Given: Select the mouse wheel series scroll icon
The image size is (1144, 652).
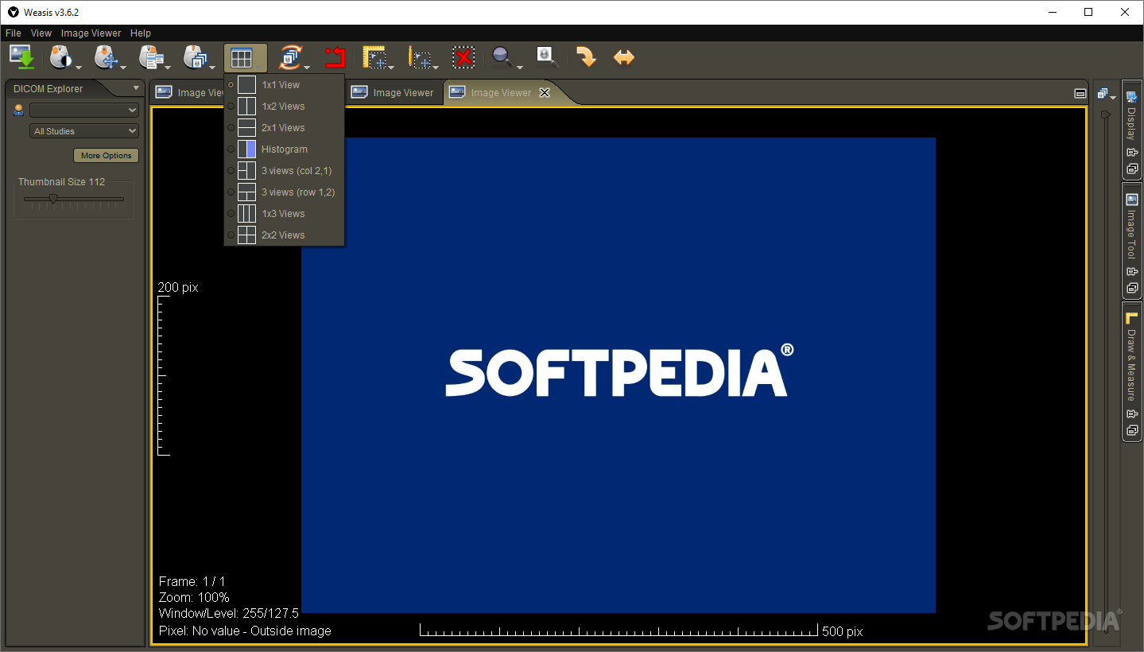Looking at the screenshot, I should [194, 57].
